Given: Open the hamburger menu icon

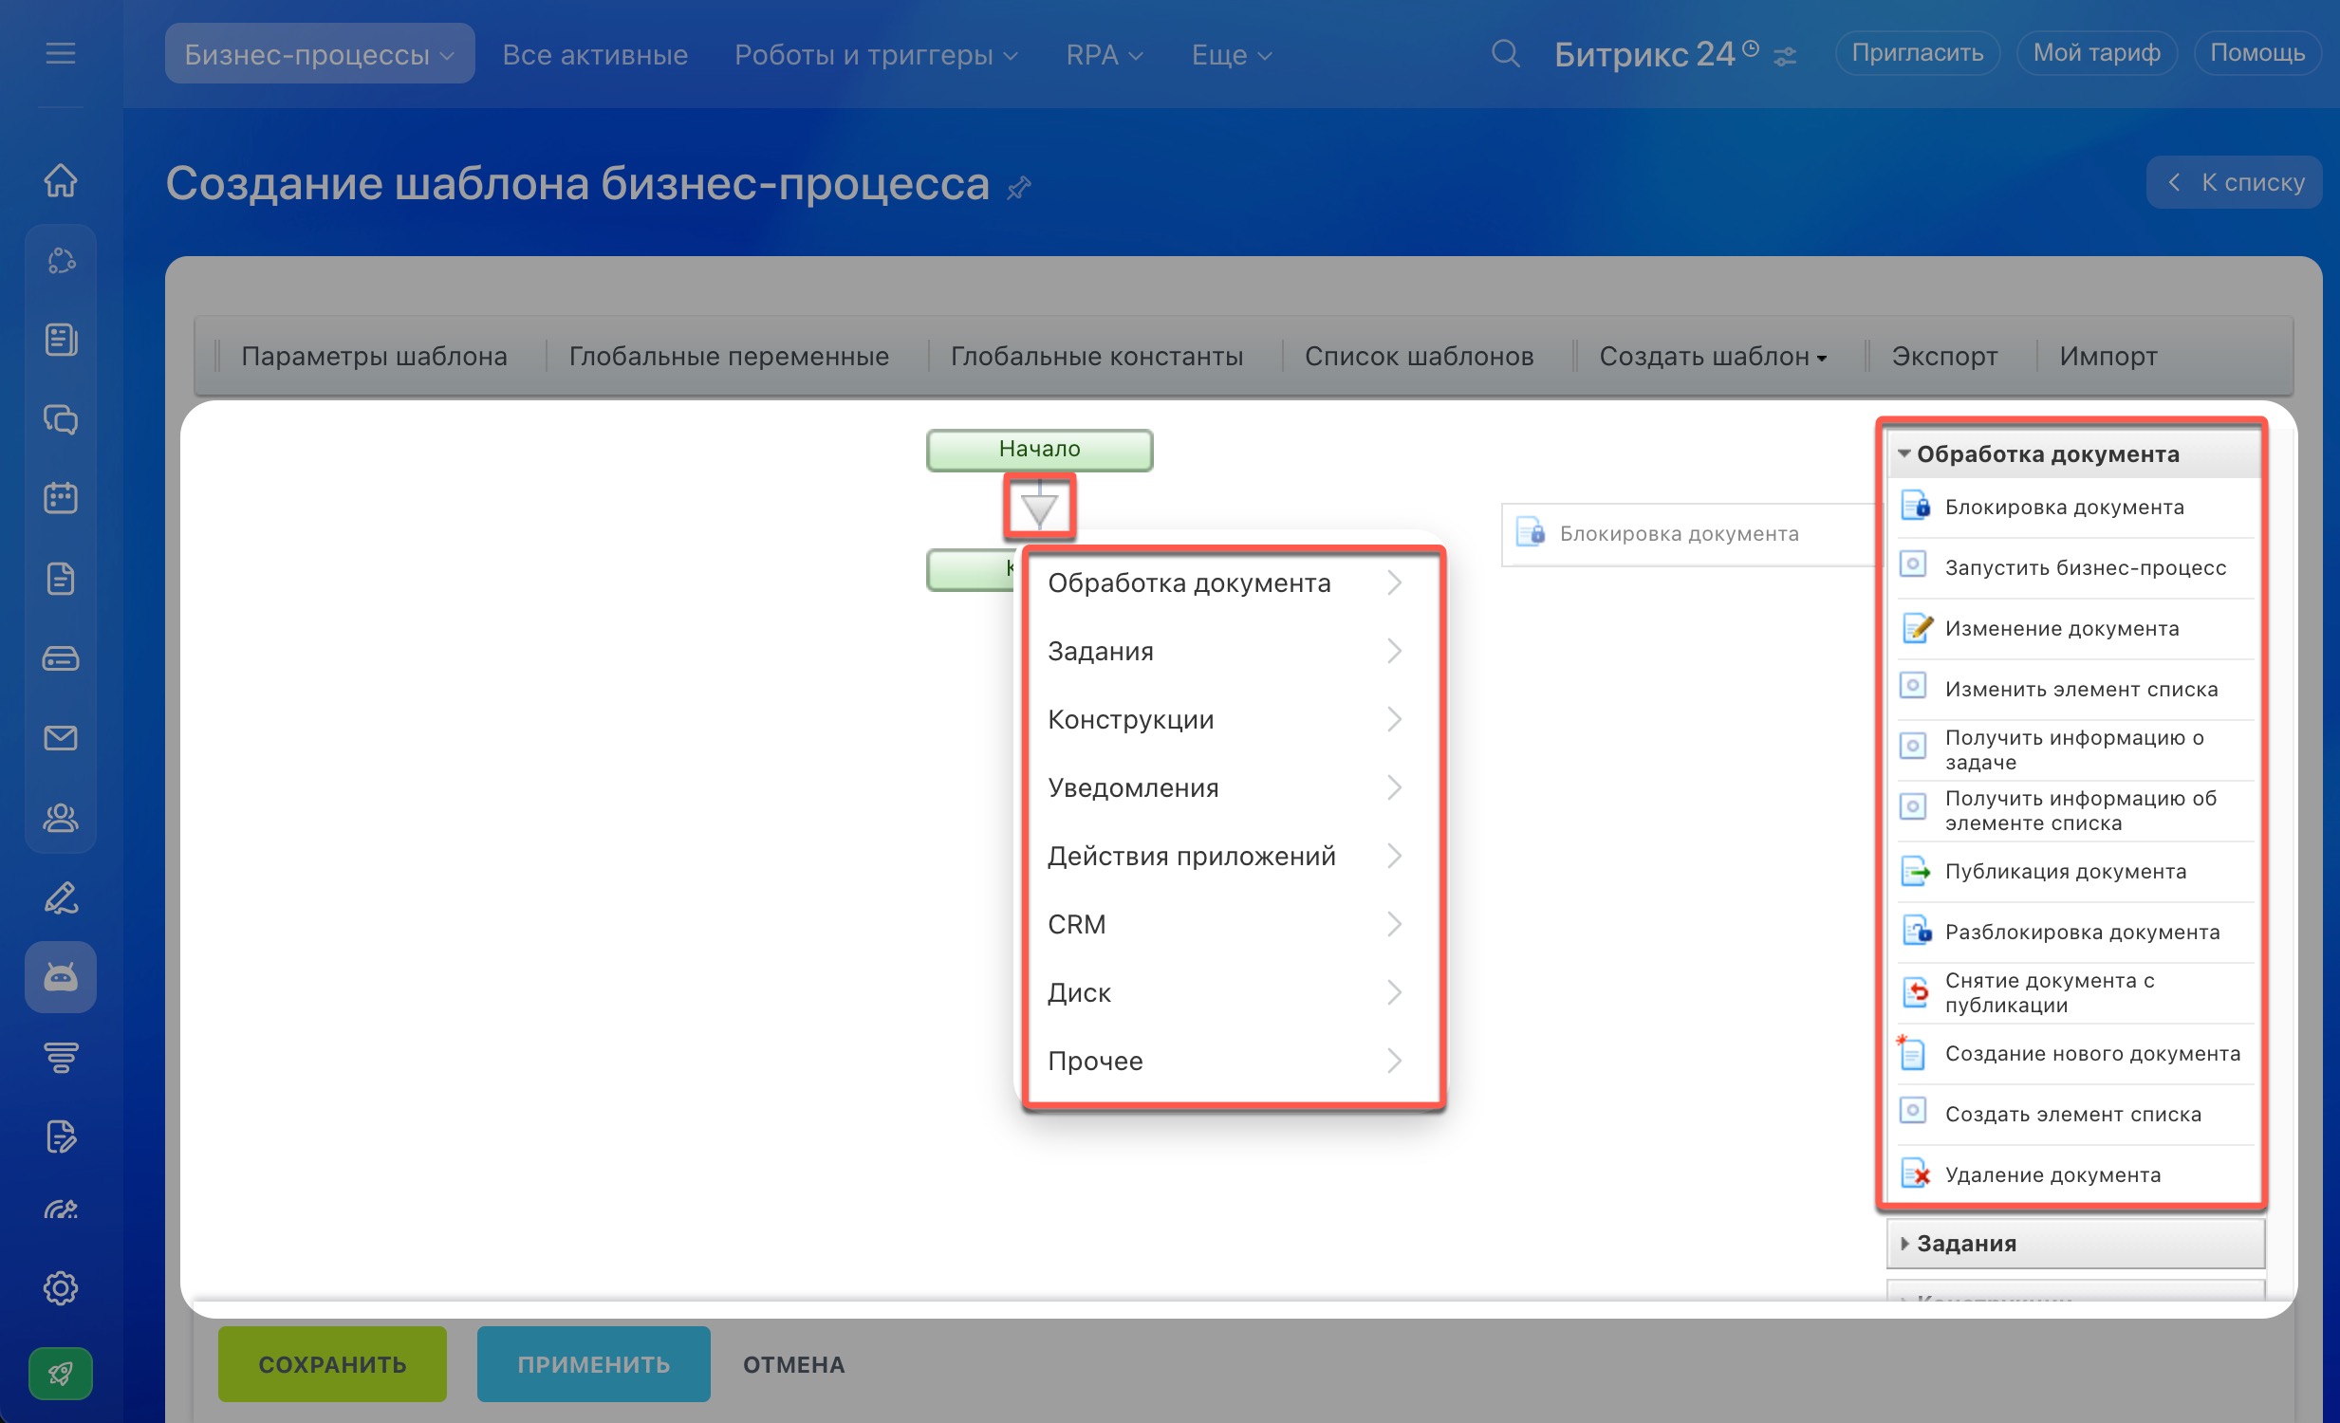Looking at the screenshot, I should coord(60,53).
